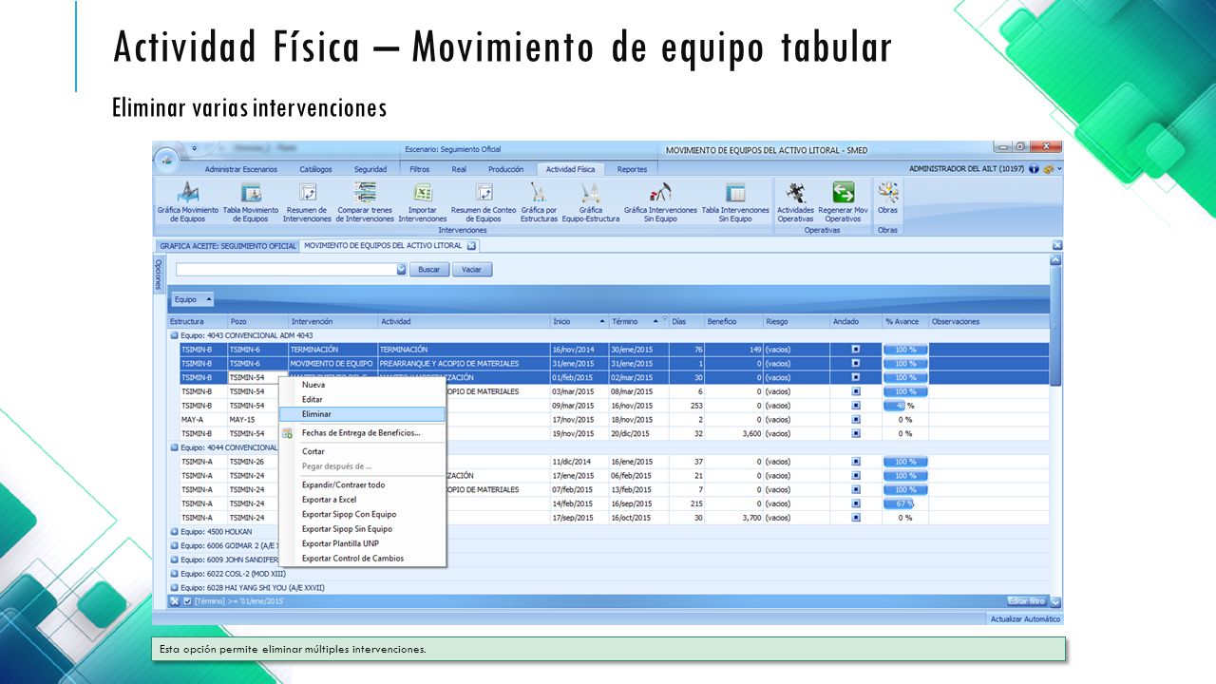Open Tabla Movimiento de Equipos
This screenshot has width=1216, height=684.
coord(251,201)
